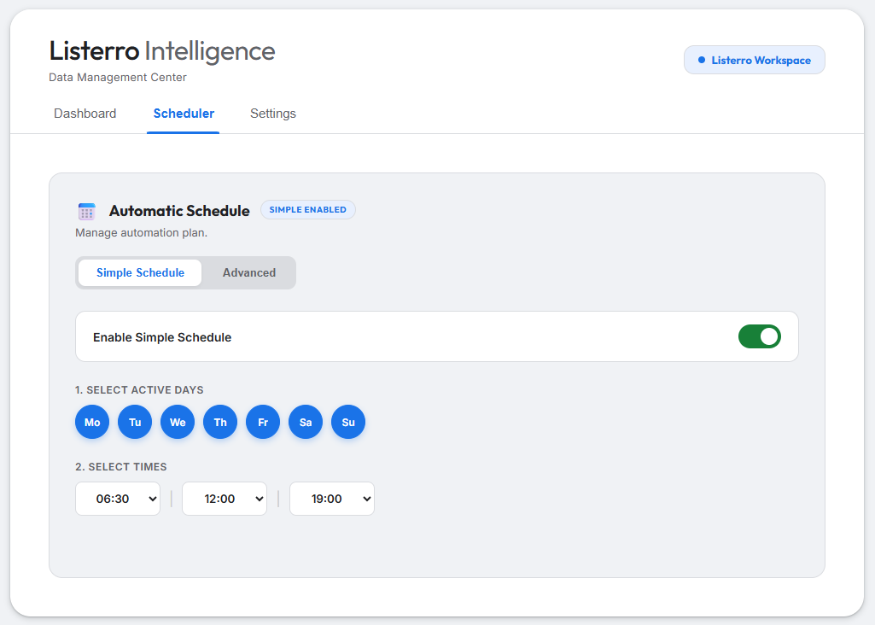875x625 pixels.
Task: Deselect Monday in active days
Action: tap(92, 423)
